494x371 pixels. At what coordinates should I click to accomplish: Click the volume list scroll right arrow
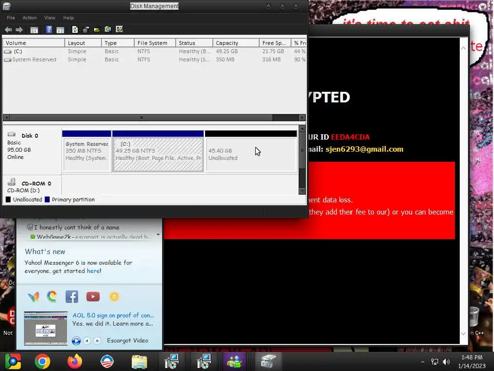pyautogui.click(x=302, y=118)
